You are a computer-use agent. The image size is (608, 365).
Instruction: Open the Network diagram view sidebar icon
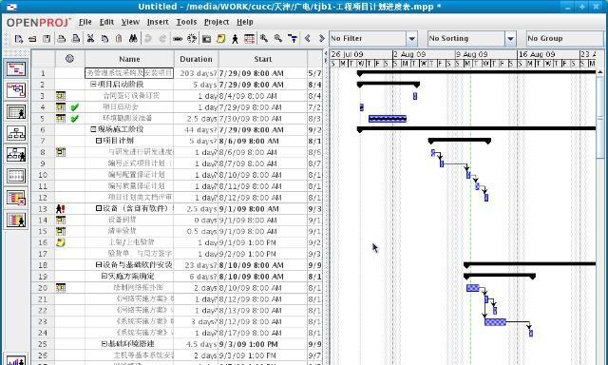point(16,90)
